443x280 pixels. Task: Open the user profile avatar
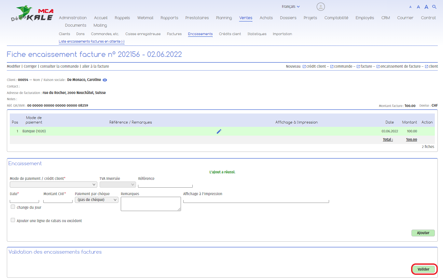click(x=321, y=7)
